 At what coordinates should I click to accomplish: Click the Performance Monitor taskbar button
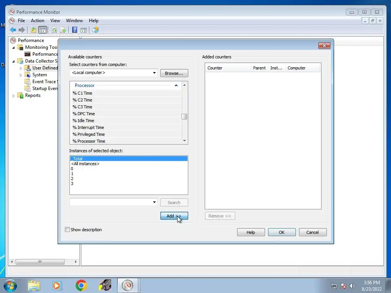(128, 285)
